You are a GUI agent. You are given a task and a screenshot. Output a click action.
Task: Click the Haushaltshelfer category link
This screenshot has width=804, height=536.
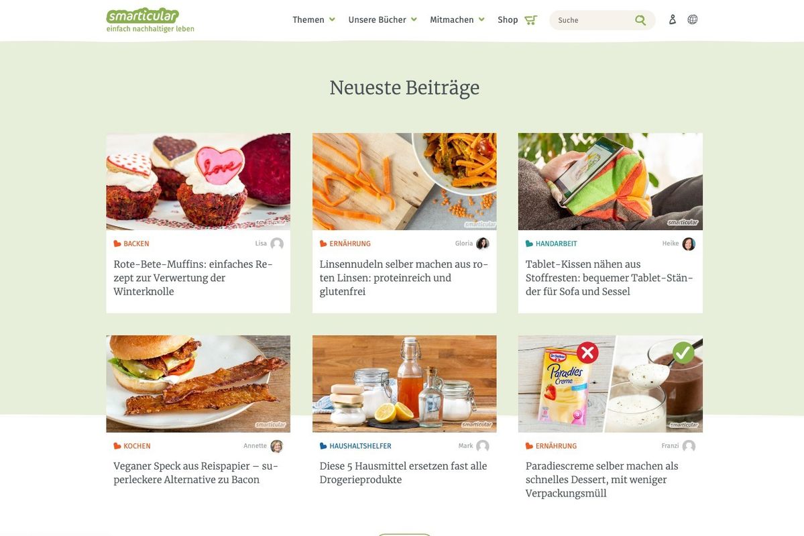coord(360,445)
